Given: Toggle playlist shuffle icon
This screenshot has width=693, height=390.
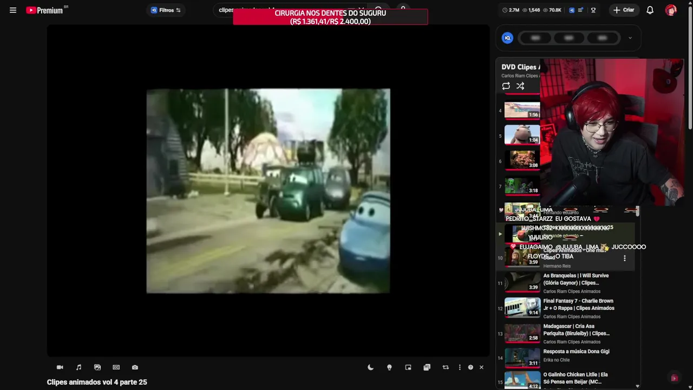Looking at the screenshot, I should (520, 86).
